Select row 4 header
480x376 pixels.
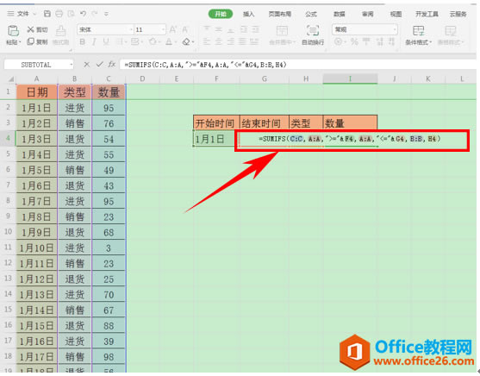[8, 138]
